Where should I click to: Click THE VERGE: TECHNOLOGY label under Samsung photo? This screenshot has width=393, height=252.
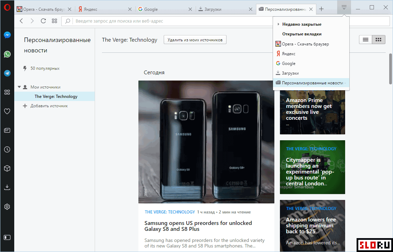[x=170, y=212]
